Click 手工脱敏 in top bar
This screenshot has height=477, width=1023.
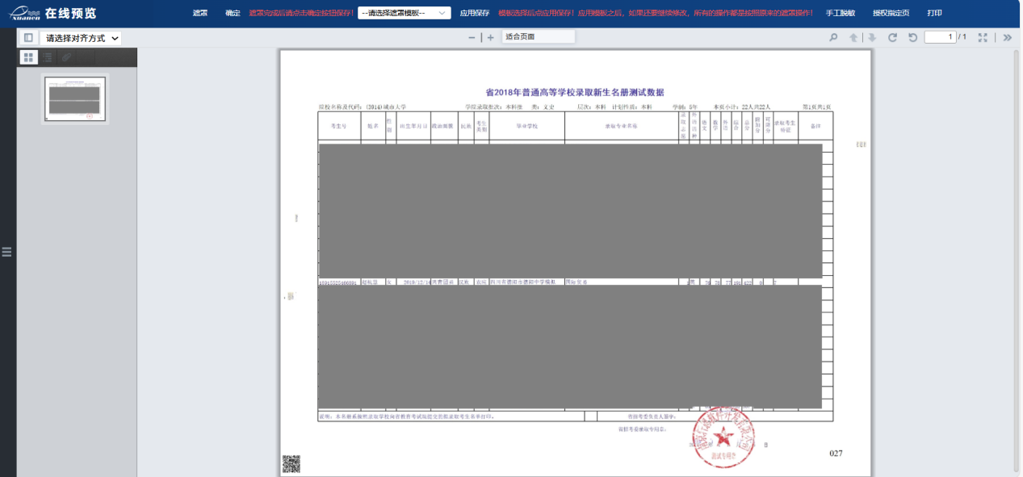[841, 14]
